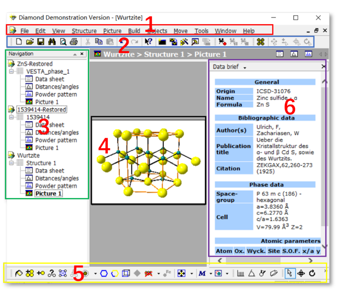Screen dimensions: 337x307
Task: Switch to the four-arrow move tool
Action: 301,273
